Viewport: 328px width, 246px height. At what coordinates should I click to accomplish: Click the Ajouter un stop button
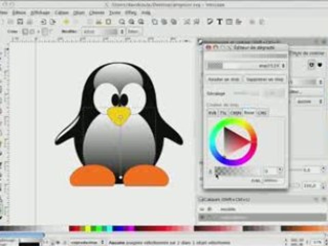click(x=223, y=80)
